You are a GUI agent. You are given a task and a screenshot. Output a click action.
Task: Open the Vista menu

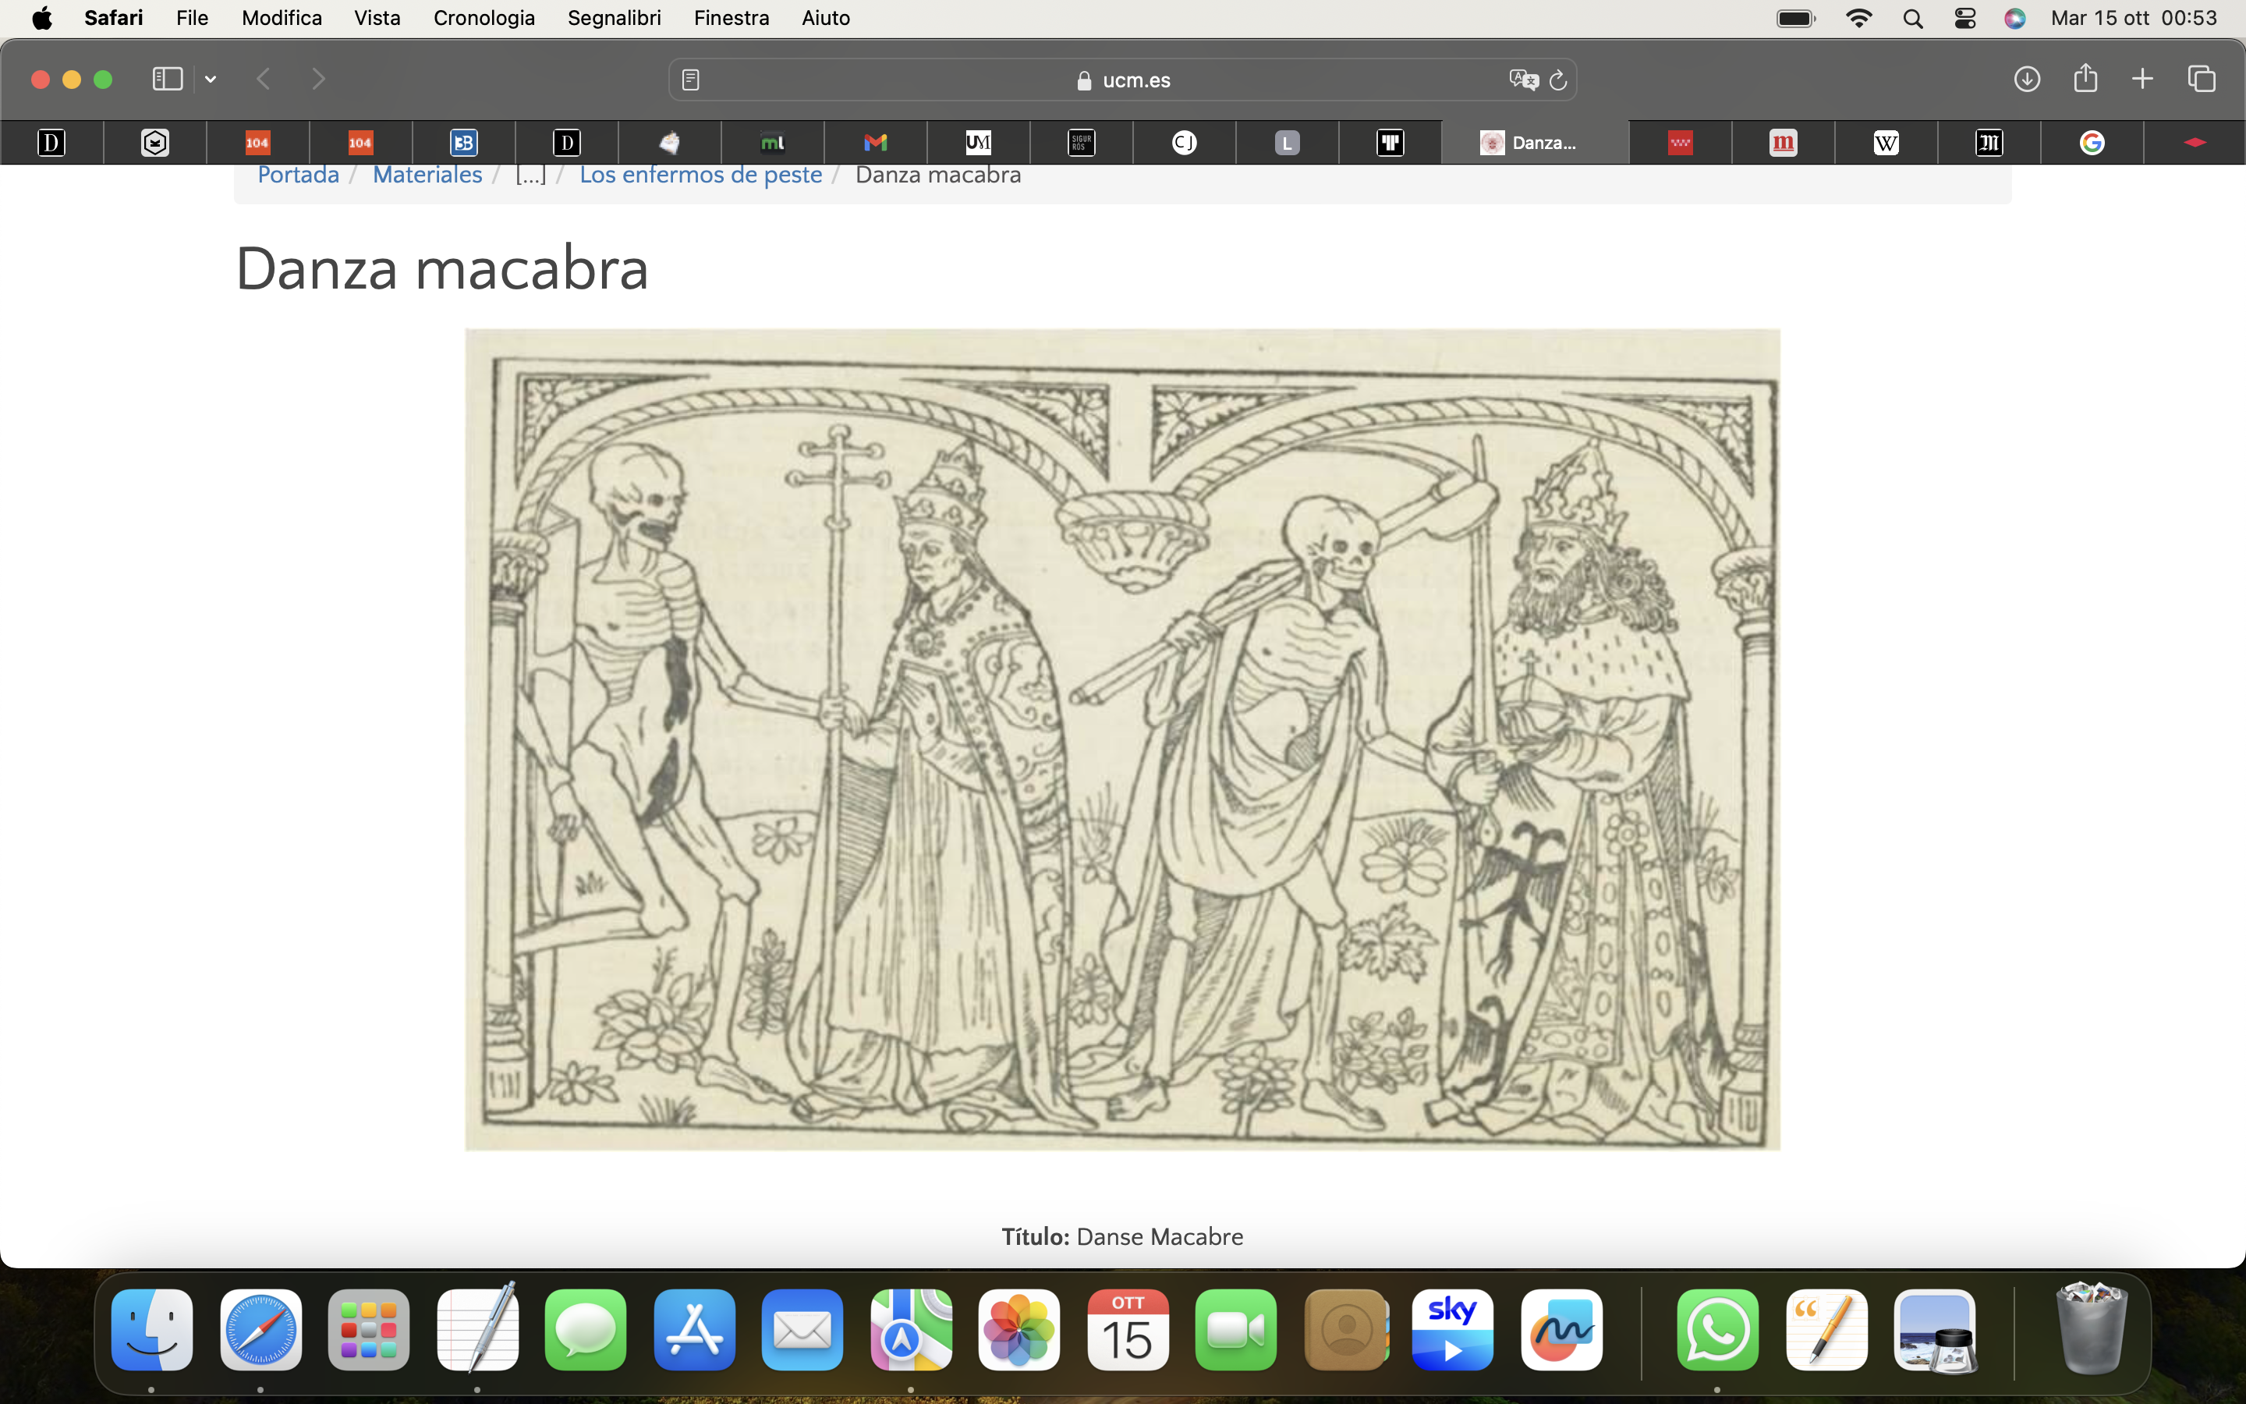tap(377, 18)
